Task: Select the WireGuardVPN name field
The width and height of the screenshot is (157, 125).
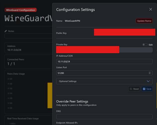Action: point(73,21)
